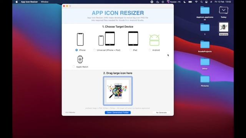Screen dimensions: 246x138
Task: Click the screen recording status icon
Action: 152,2
